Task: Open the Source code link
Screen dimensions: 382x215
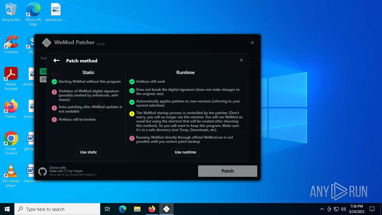Action: (x=57, y=168)
